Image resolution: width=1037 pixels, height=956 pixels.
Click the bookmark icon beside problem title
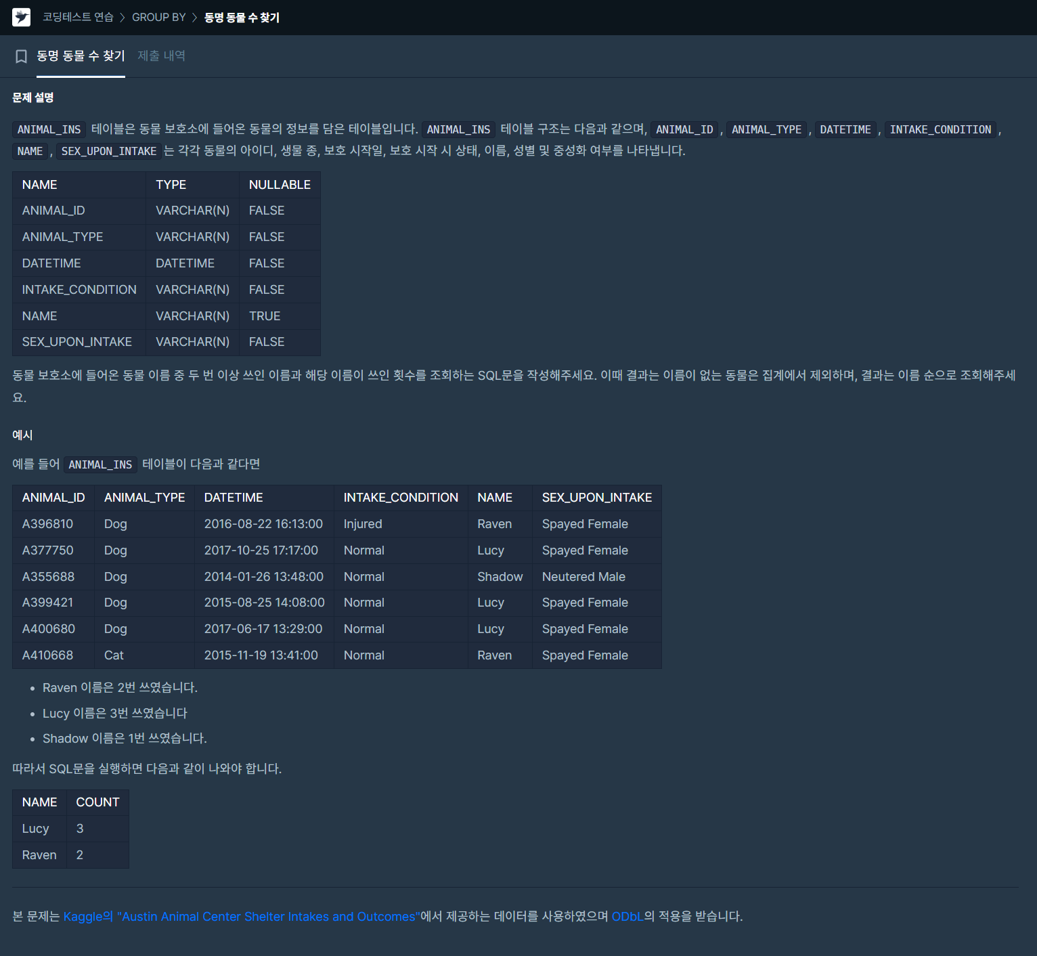pos(21,56)
